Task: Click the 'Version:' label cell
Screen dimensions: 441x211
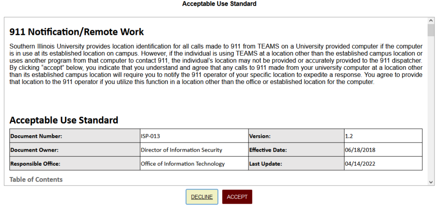Action: point(296,136)
